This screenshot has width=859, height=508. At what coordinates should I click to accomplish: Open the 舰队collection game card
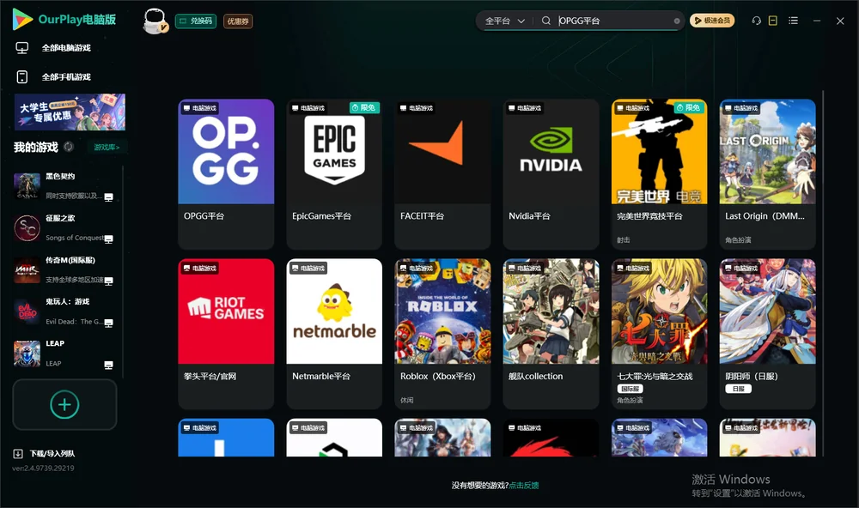[551, 334]
